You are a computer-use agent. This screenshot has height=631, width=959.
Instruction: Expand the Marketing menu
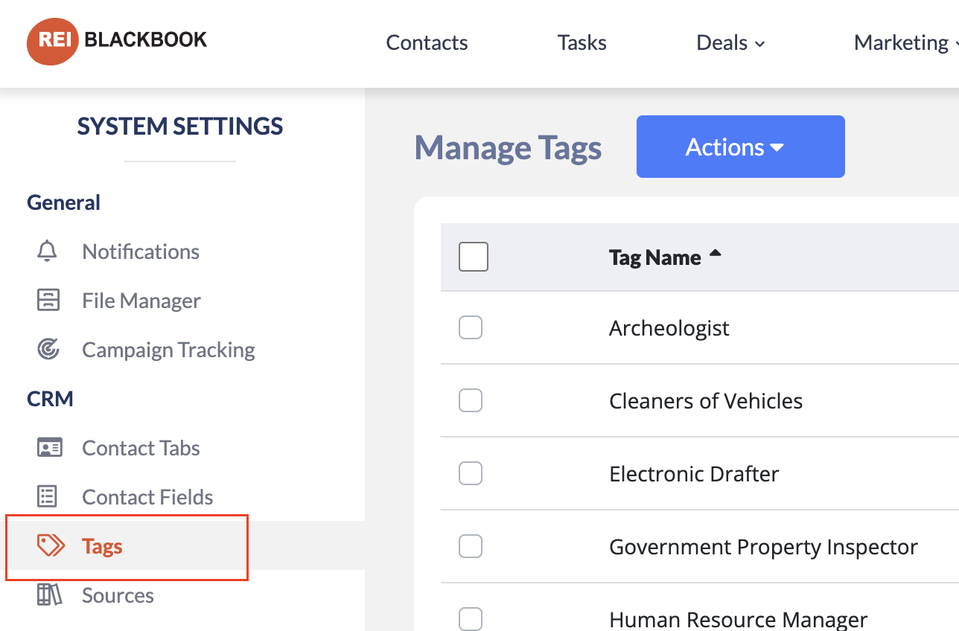coord(905,43)
